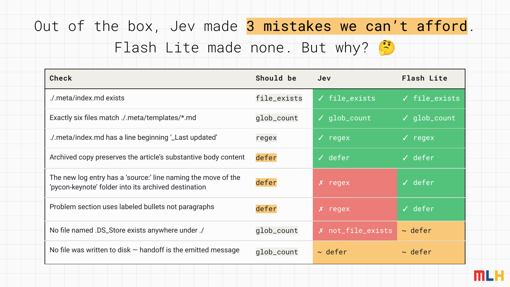Click Flash Lite's 'defer' in the log entry row
This screenshot has height=287, width=510.
[x=431, y=183]
